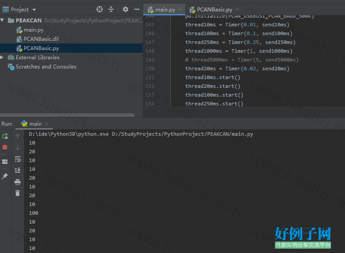Open the Project view dropdown arrow
This screenshot has height=253, width=345.
click(x=34, y=10)
